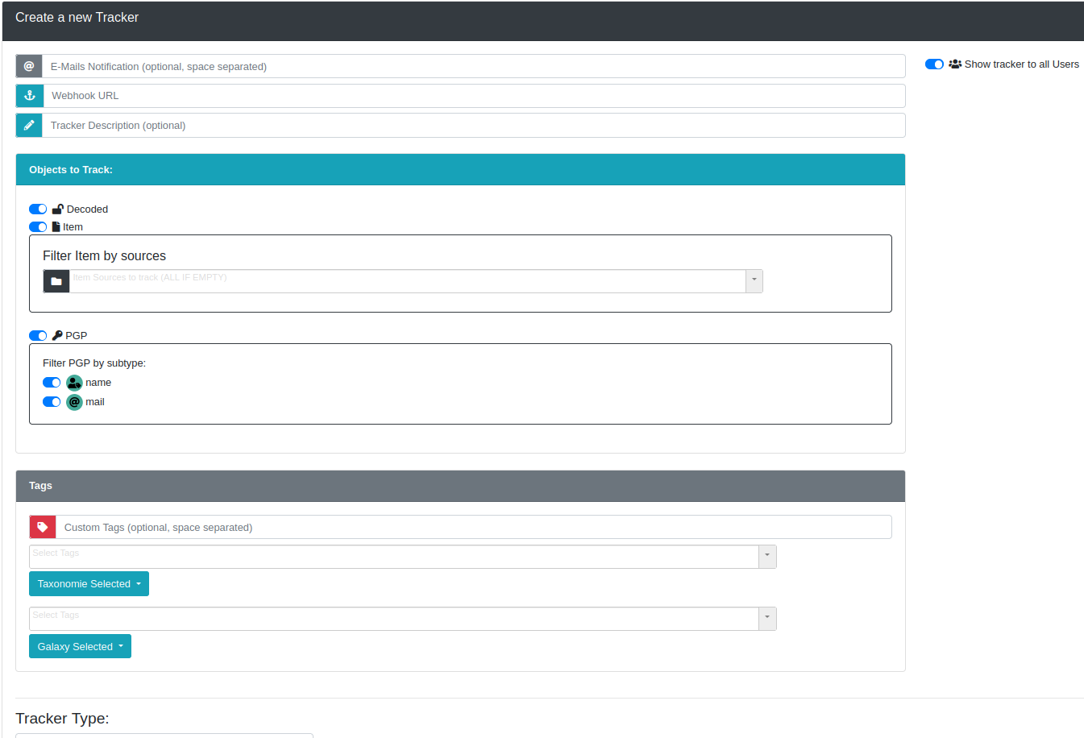Click the pencil icon beside Tracker Description

point(29,126)
